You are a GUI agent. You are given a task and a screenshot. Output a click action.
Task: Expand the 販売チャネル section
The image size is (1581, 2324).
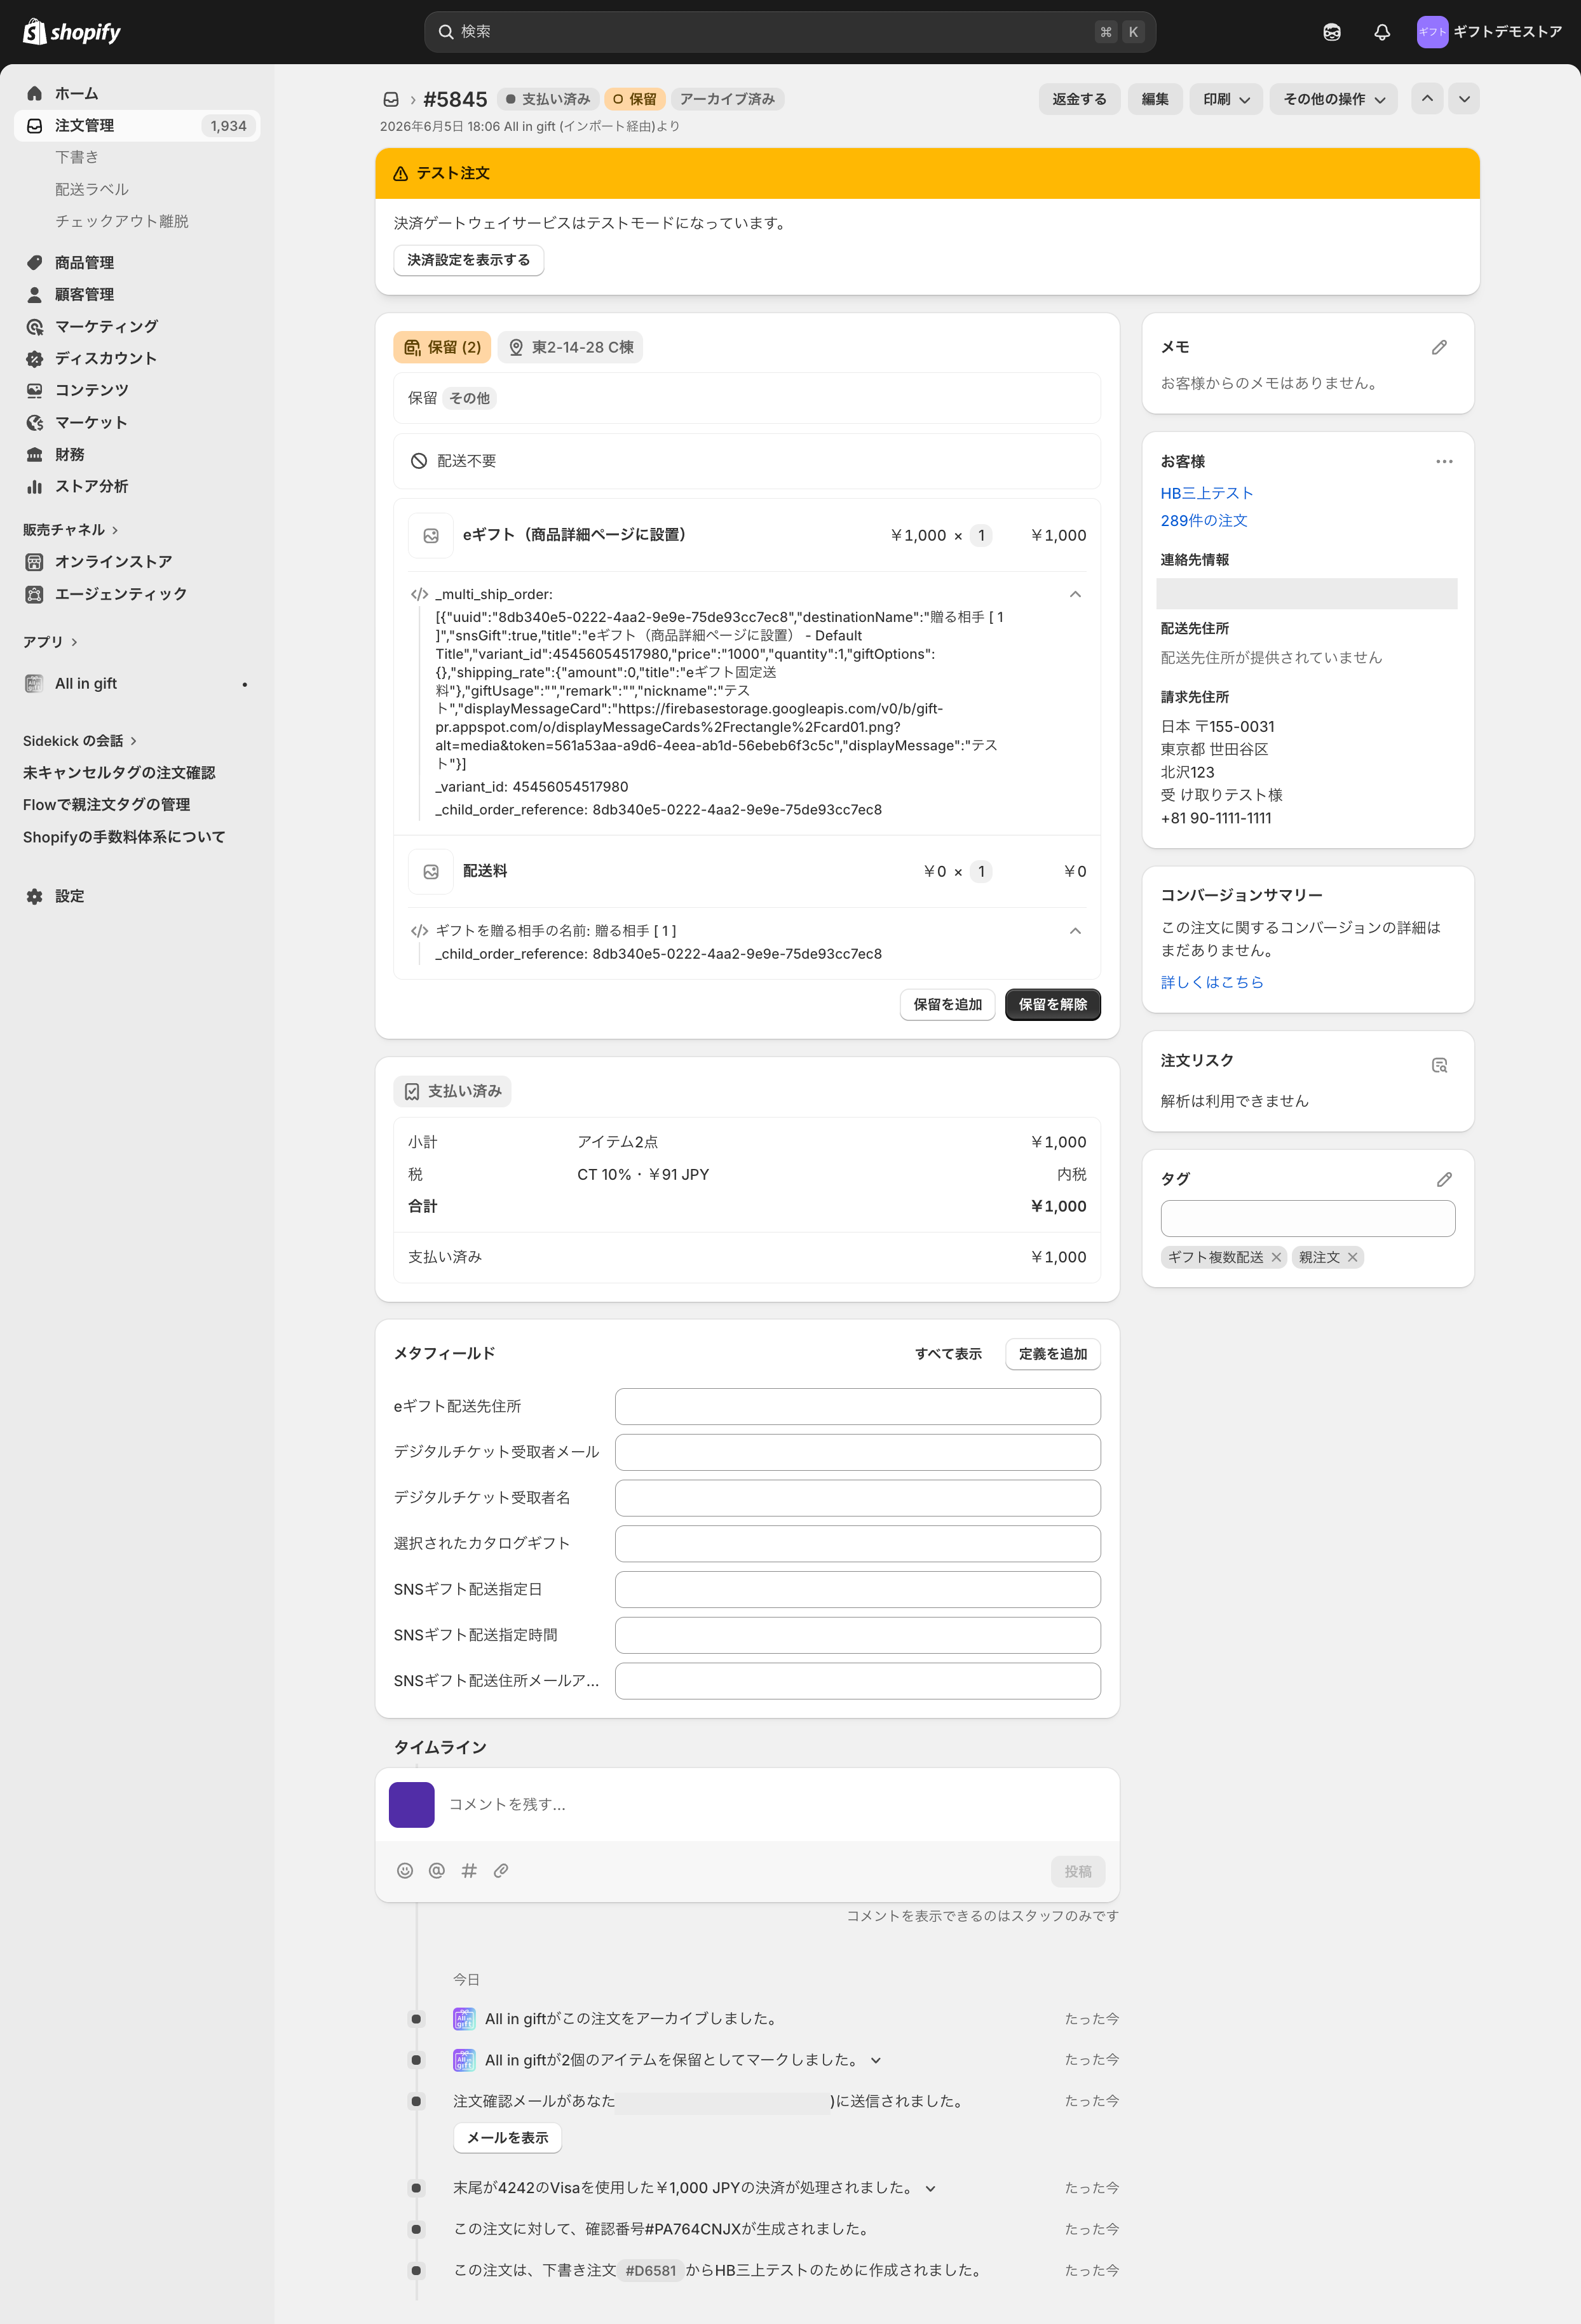coord(70,529)
